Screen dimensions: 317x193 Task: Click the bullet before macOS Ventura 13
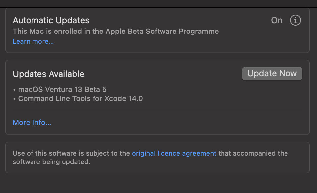tap(14, 90)
